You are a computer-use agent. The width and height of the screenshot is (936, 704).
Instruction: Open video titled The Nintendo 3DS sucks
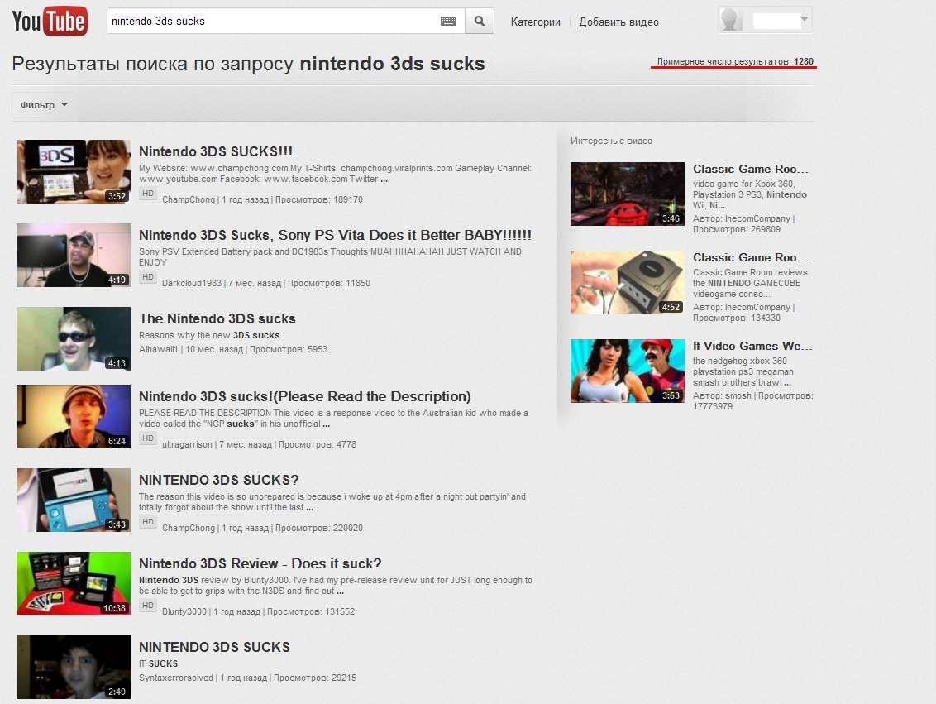click(217, 318)
